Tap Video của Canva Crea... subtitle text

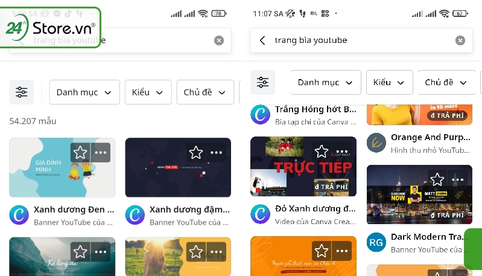[315, 222]
